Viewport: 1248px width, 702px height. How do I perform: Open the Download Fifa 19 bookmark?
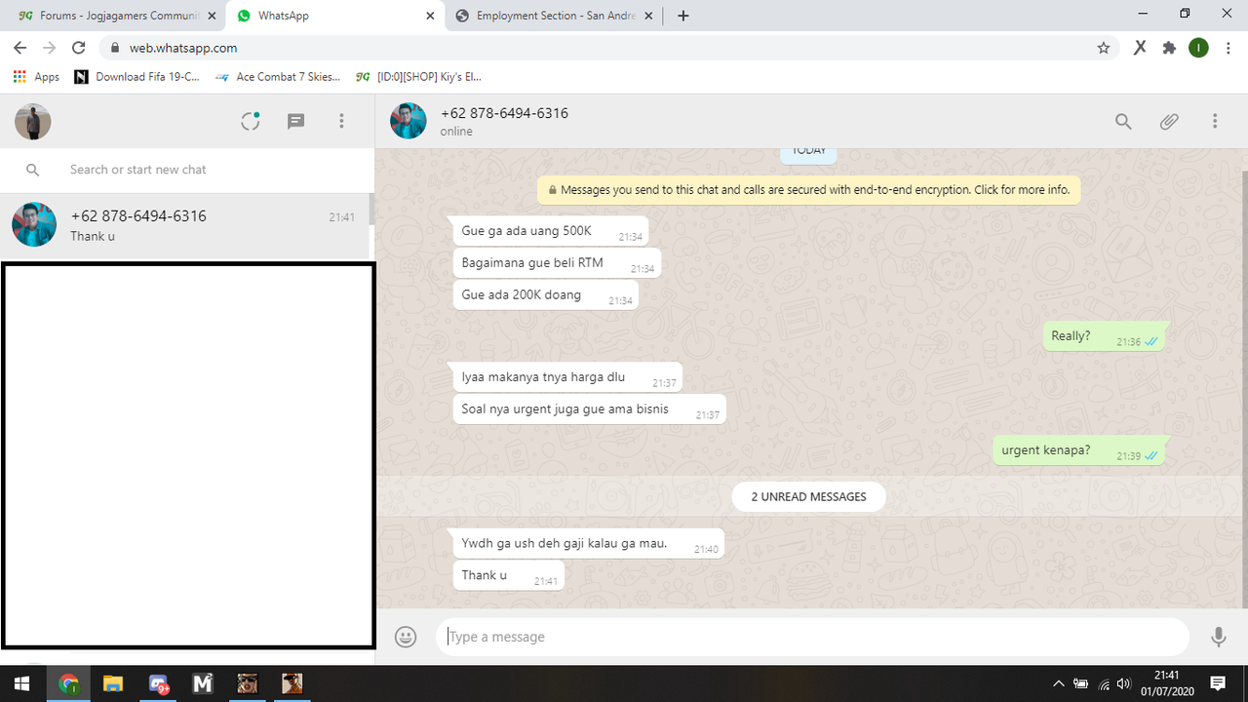click(x=136, y=76)
